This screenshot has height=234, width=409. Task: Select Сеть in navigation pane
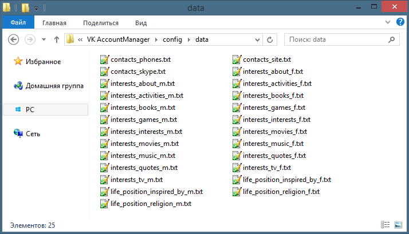33,134
